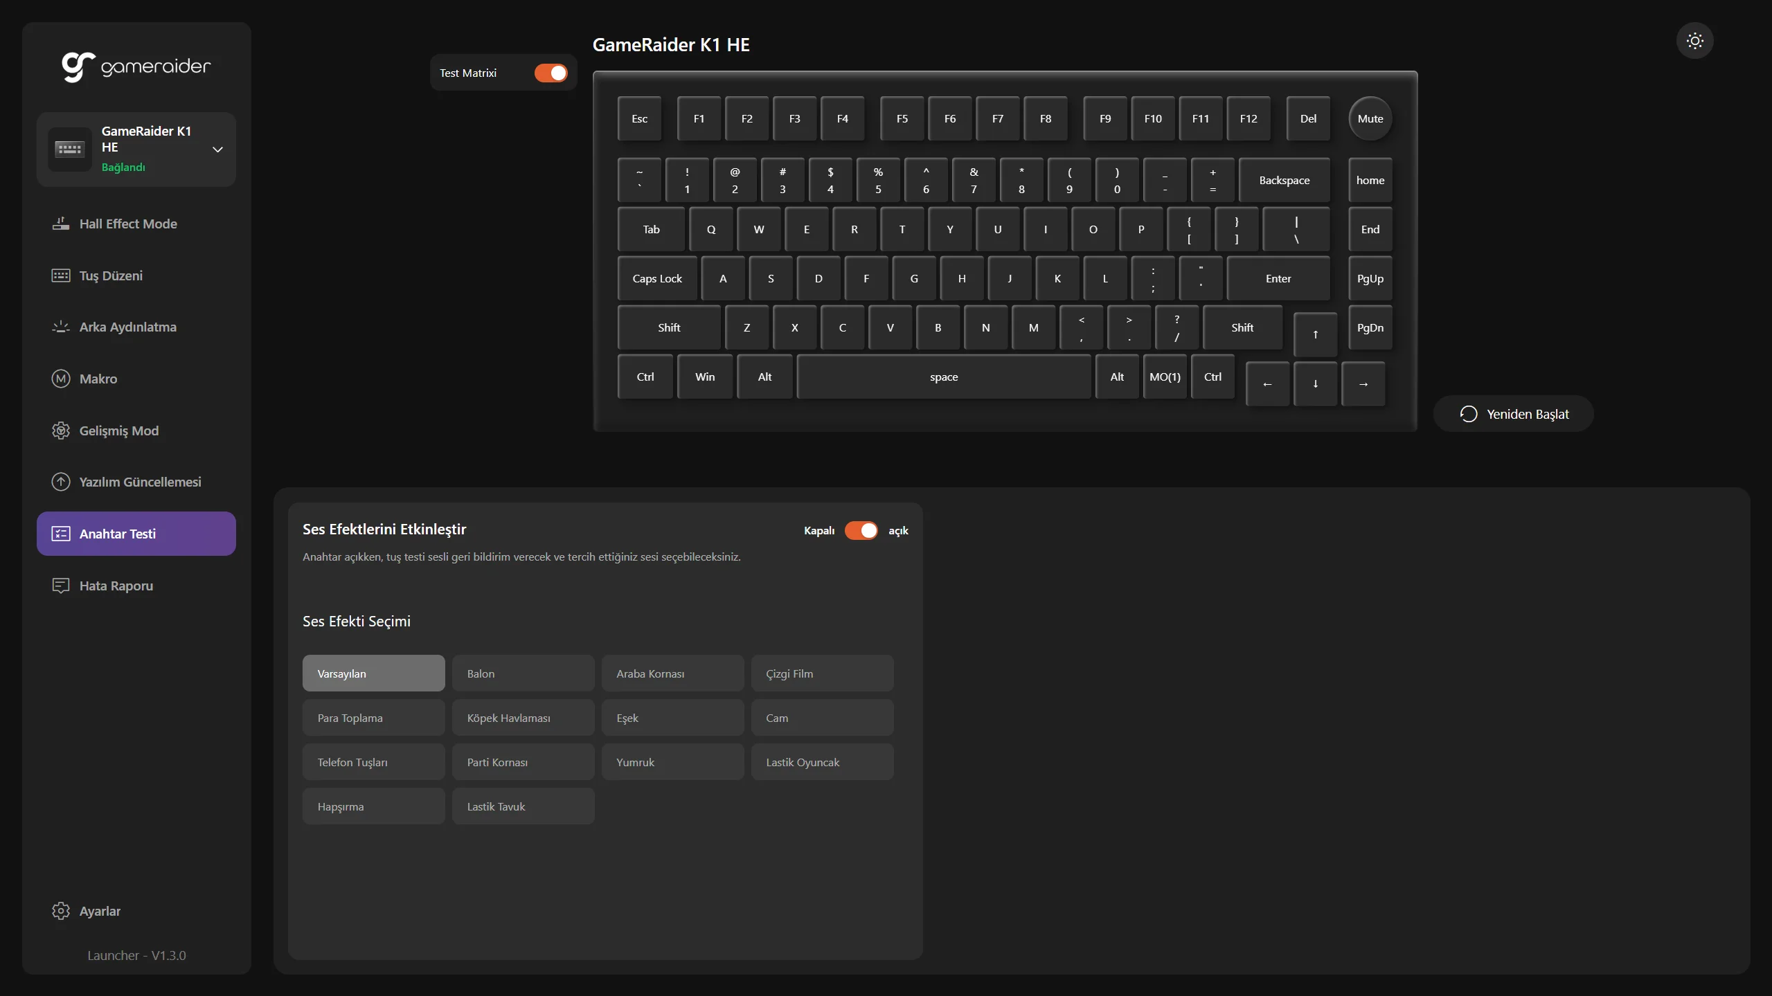Click the Hata Raporu chat icon
Viewport: 1772px width, 996px height.
click(x=61, y=586)
